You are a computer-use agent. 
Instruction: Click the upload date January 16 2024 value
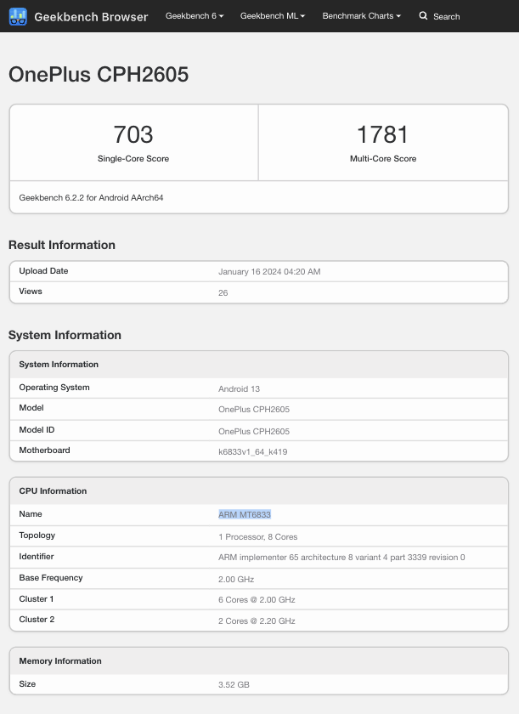click(x=269, y=272)
